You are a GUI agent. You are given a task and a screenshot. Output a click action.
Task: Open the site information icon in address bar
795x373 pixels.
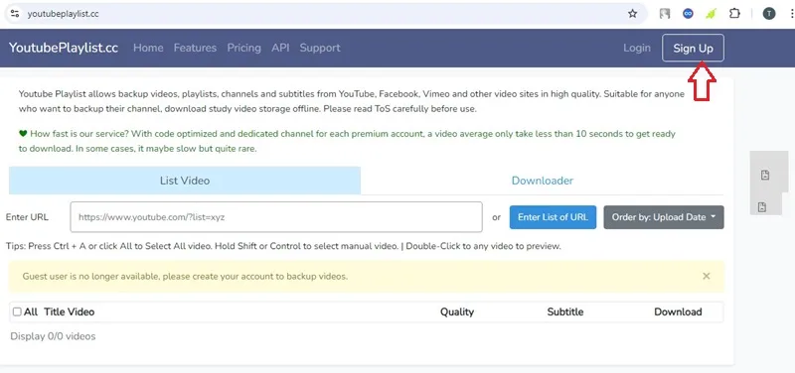(x=15, y=14)
